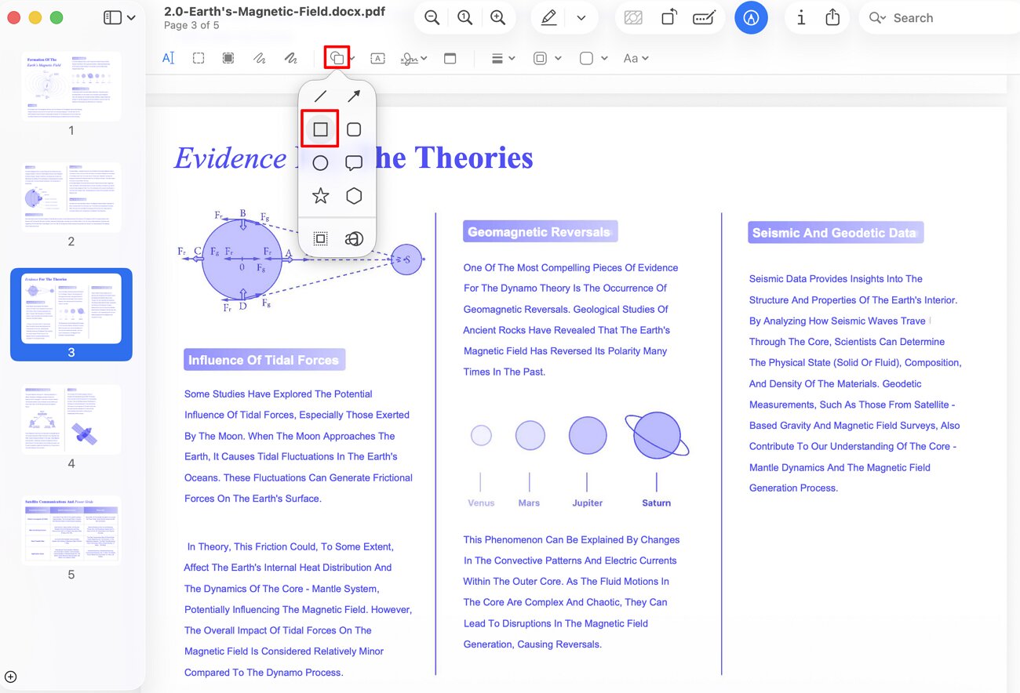Open page 1 thumbnail
Image resolution: width=1020 pixels, height=693 pixels.
pyautogui.click(x=71, y=86)
